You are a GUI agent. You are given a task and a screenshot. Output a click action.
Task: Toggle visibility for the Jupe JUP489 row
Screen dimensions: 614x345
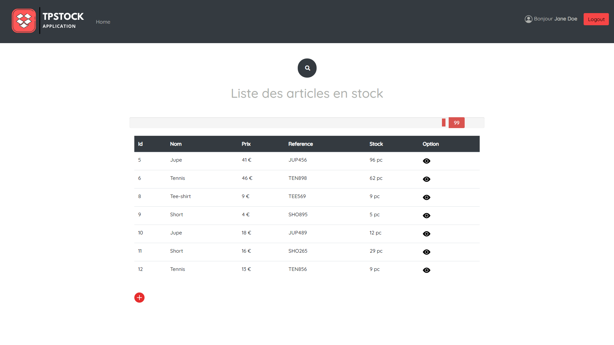(427, 234)
